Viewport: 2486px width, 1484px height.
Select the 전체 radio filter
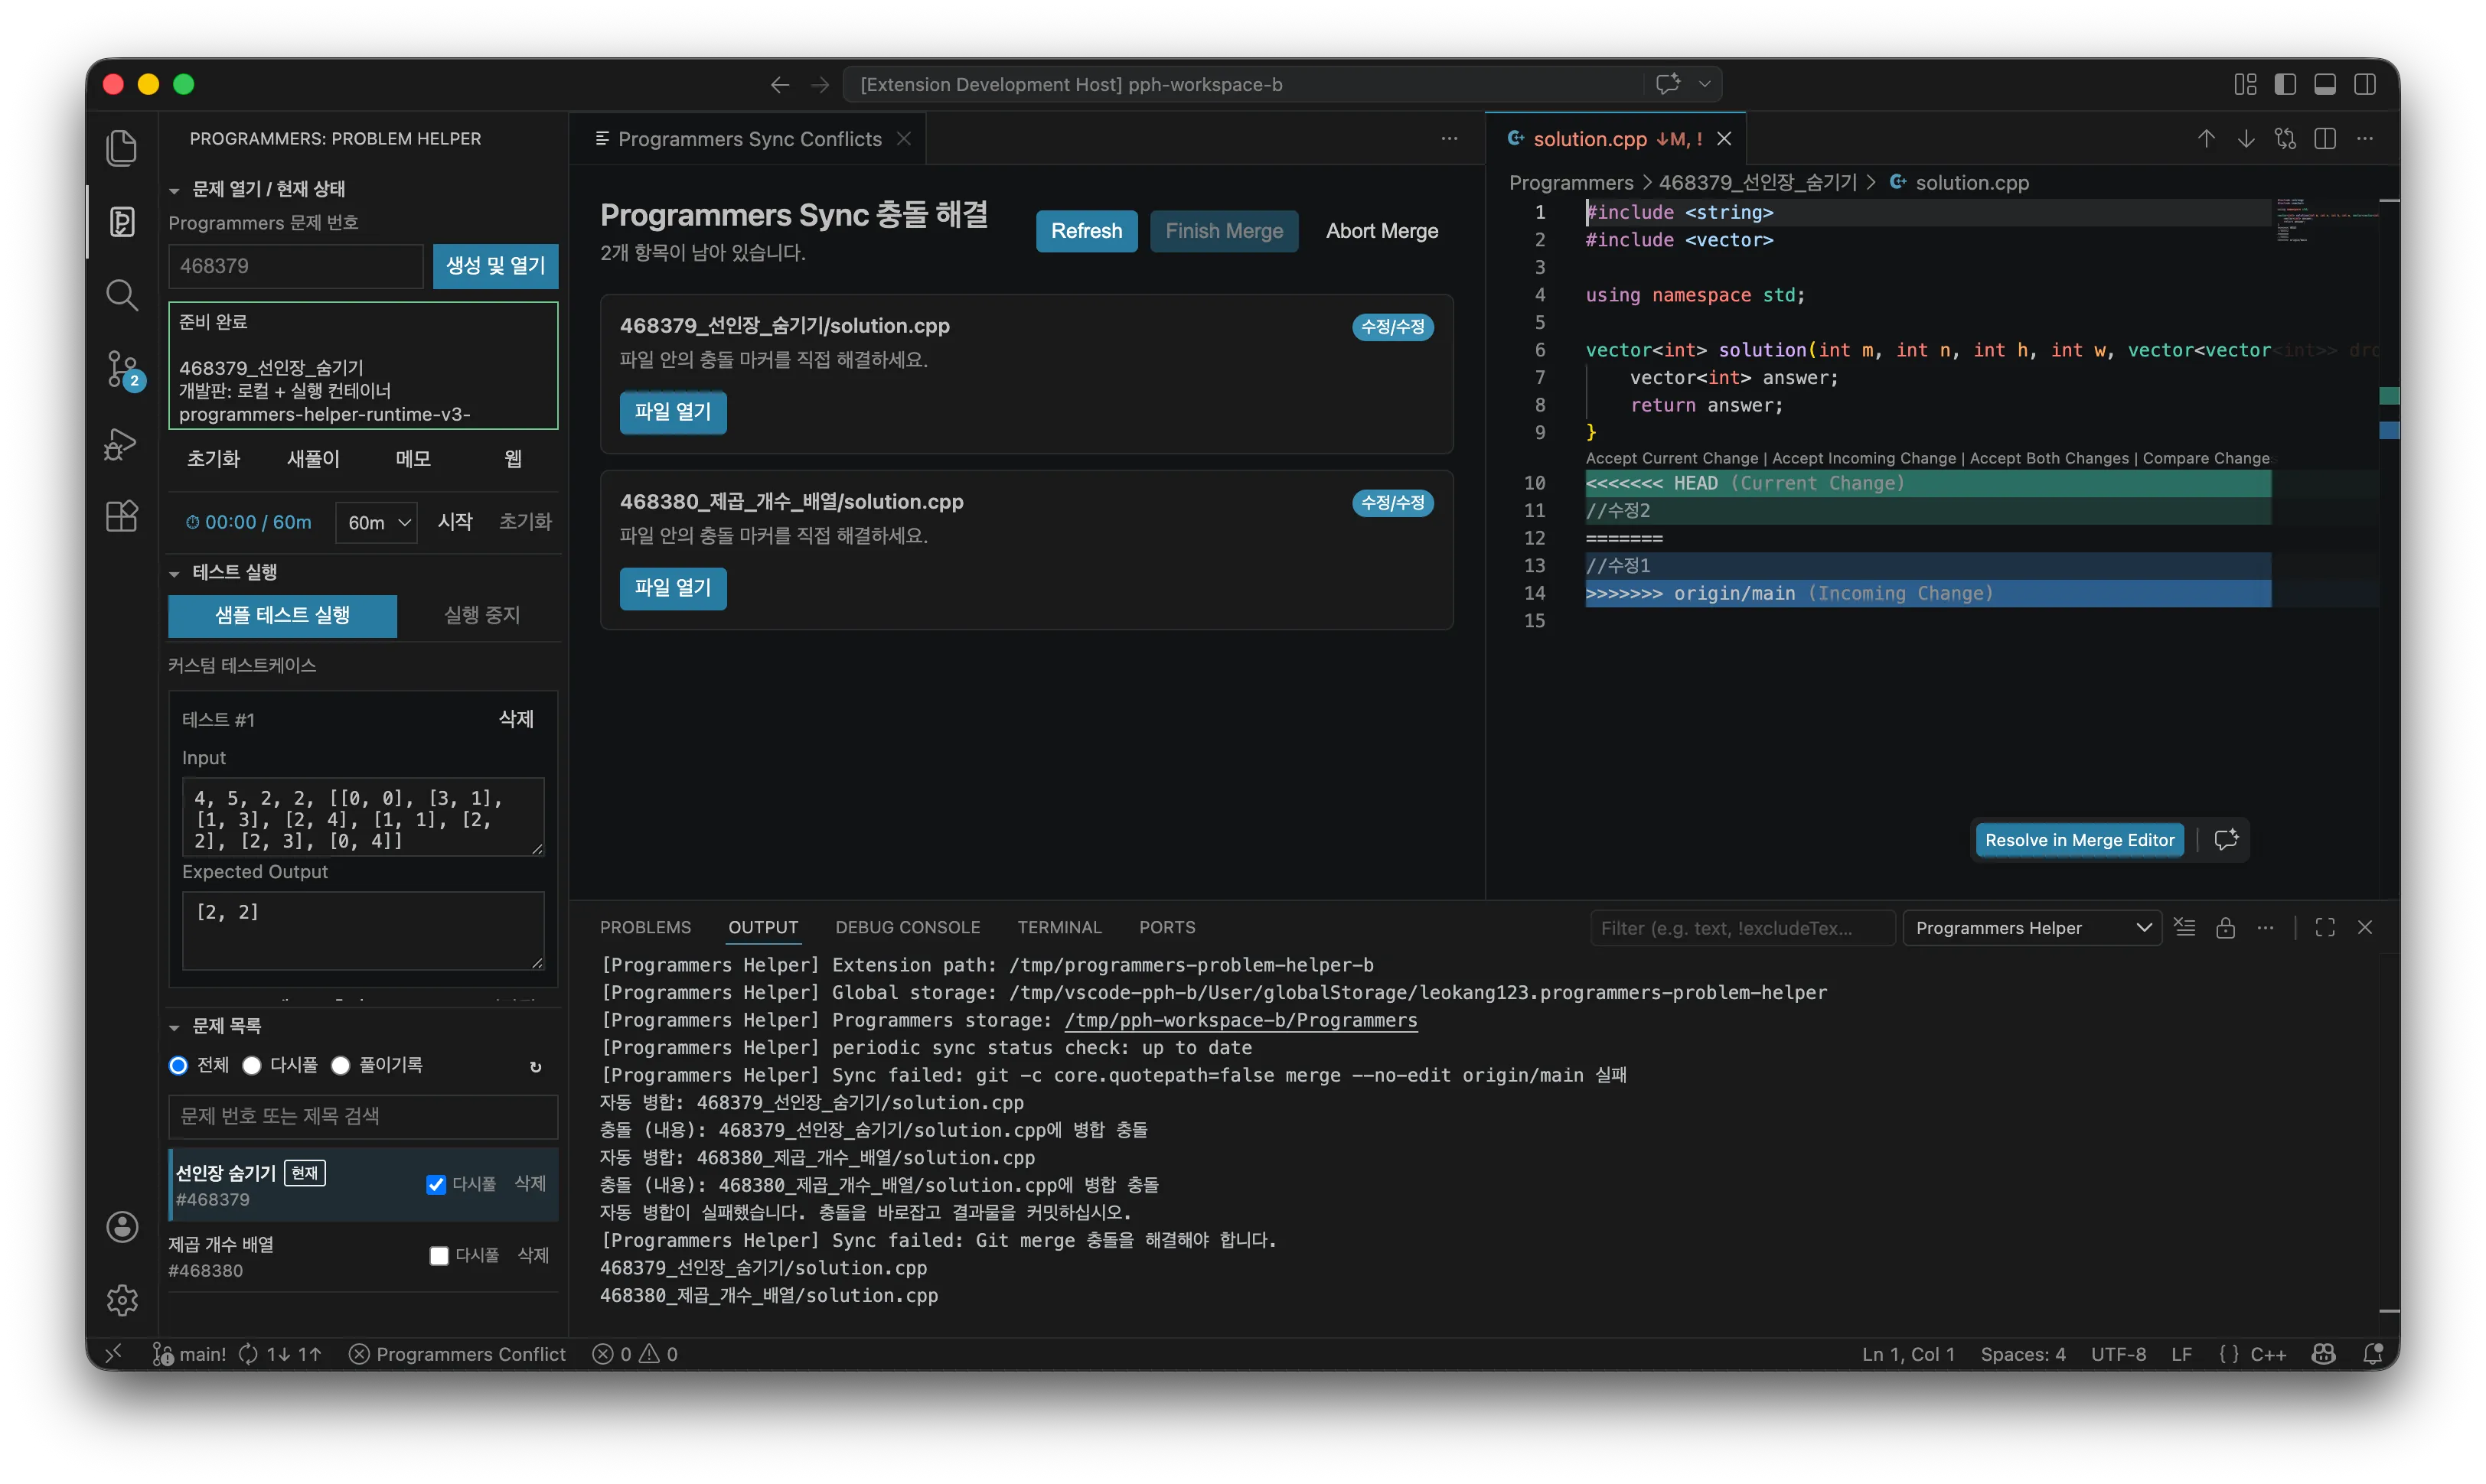click(178, 1065)
